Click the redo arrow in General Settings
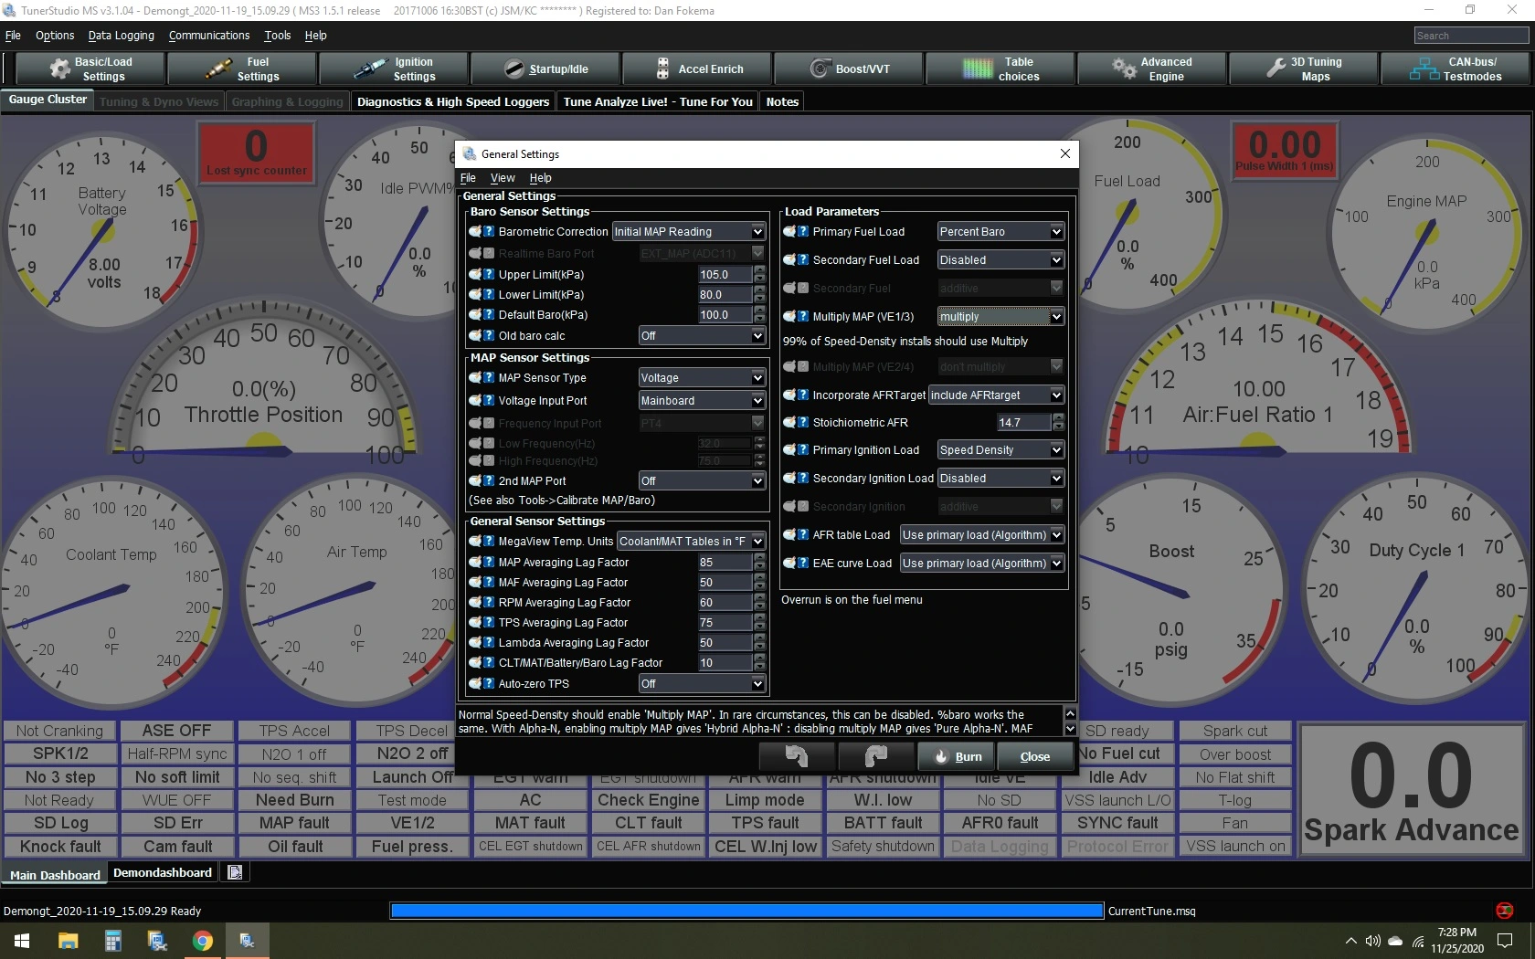This screenshot has height=959, width=1535. (875, 756)
